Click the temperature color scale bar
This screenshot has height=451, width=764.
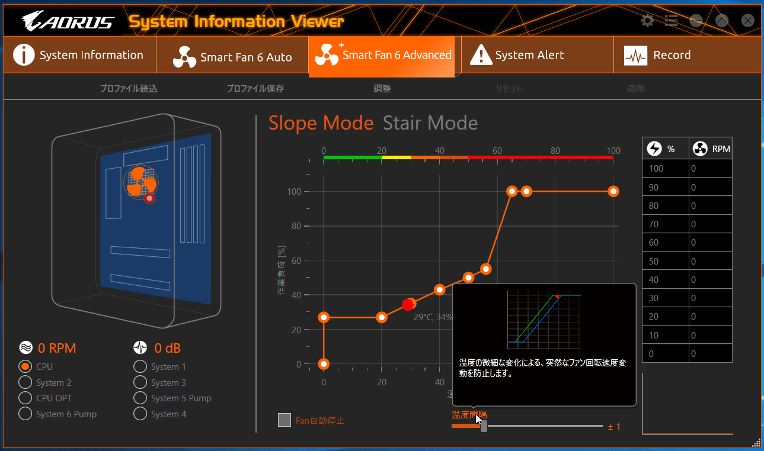tap(468, 158)
